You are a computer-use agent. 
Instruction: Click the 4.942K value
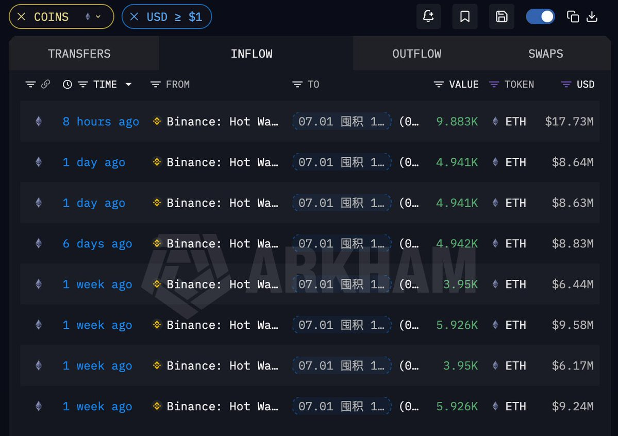(457, 244)
